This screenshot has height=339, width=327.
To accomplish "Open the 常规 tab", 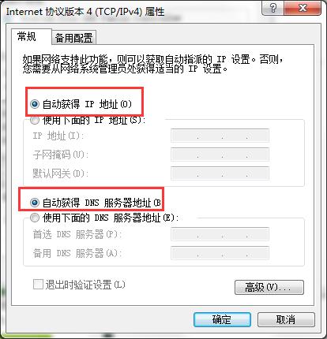I will 26,36.
